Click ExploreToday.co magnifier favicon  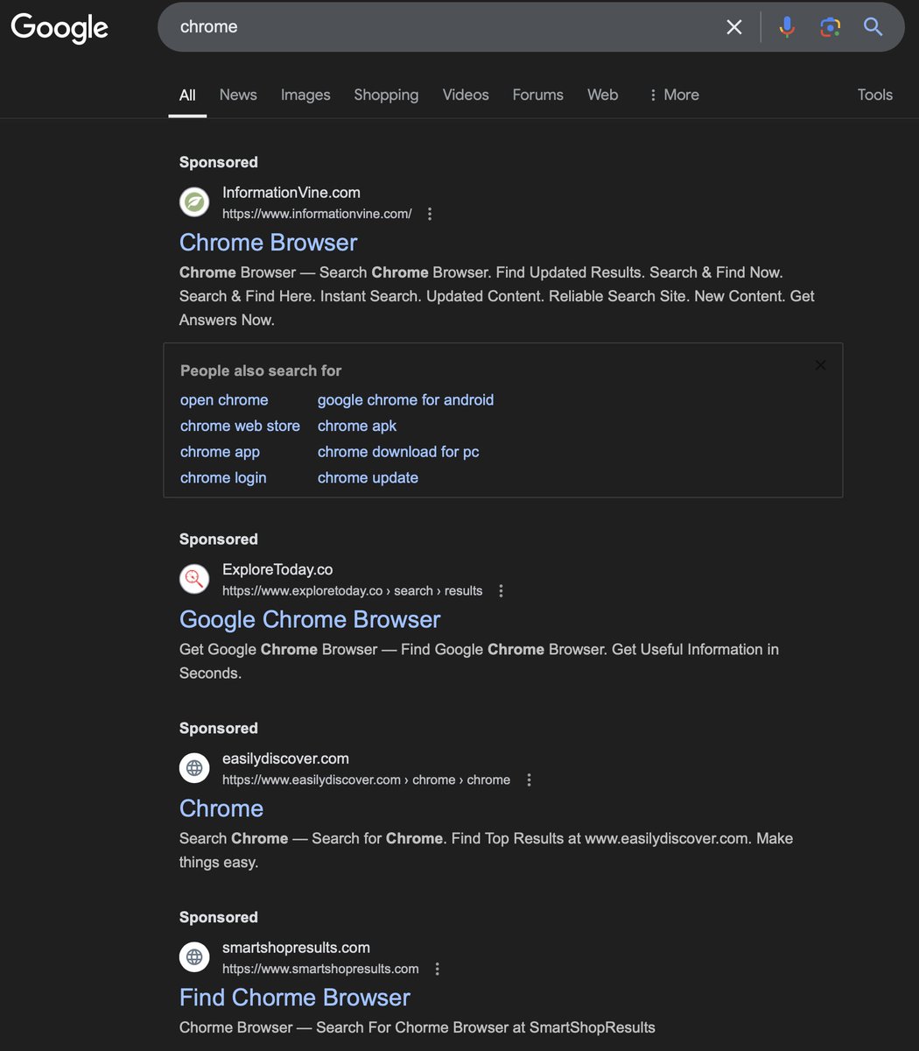pyautogui.click(x=194, y=579)
